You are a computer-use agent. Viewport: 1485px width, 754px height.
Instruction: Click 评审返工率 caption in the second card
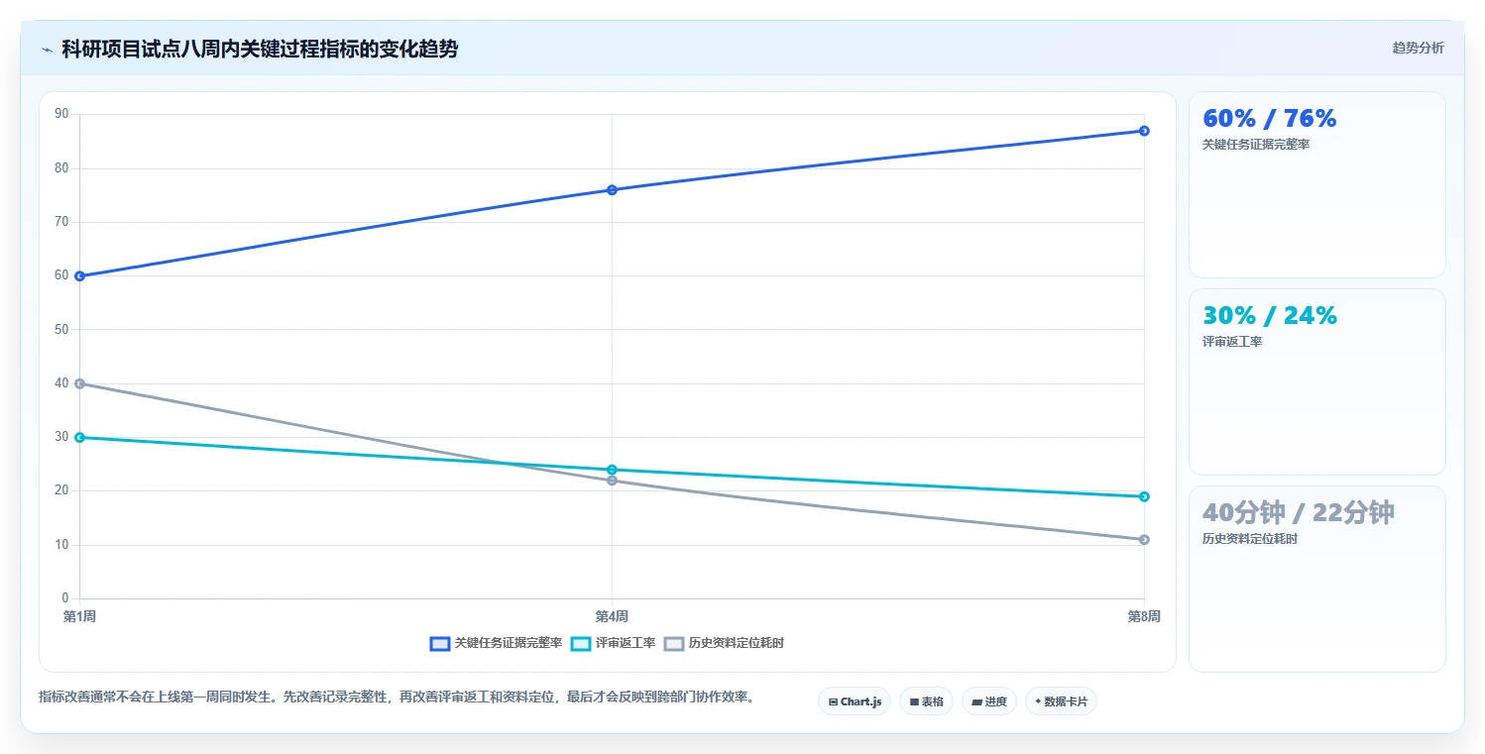(1232, 342)
